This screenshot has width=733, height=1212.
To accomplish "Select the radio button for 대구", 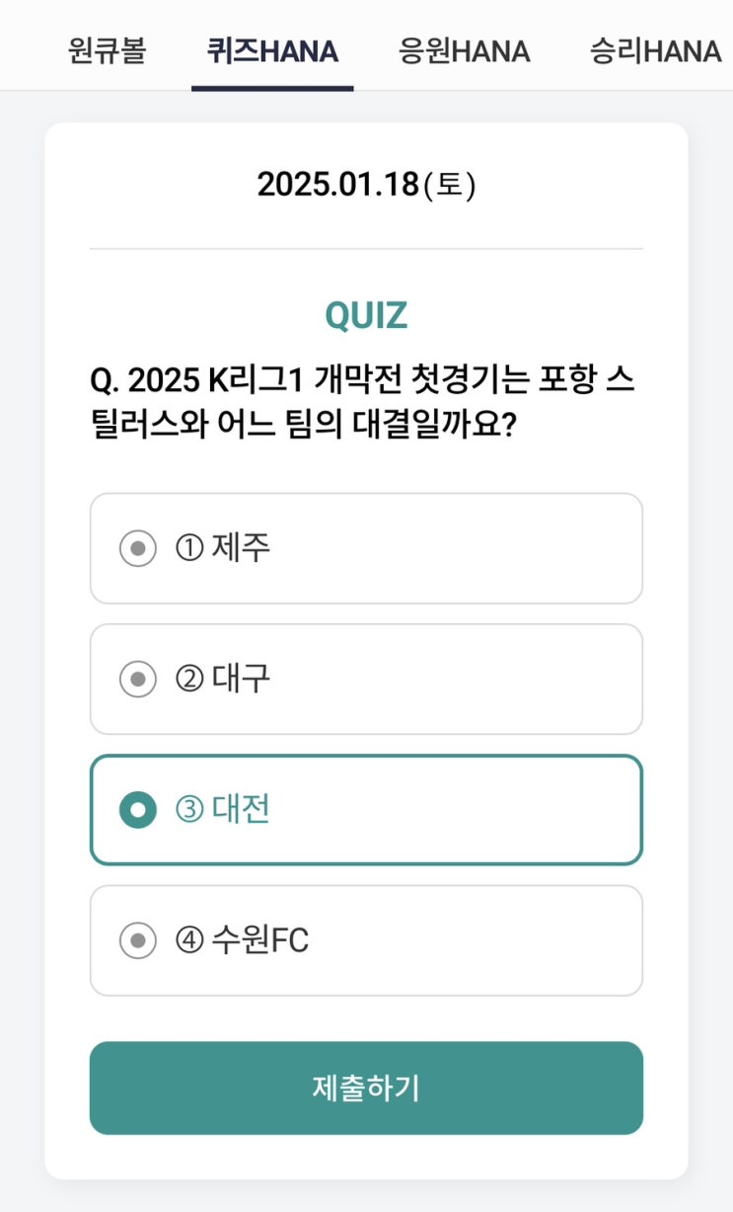I will tap(138, 679).
